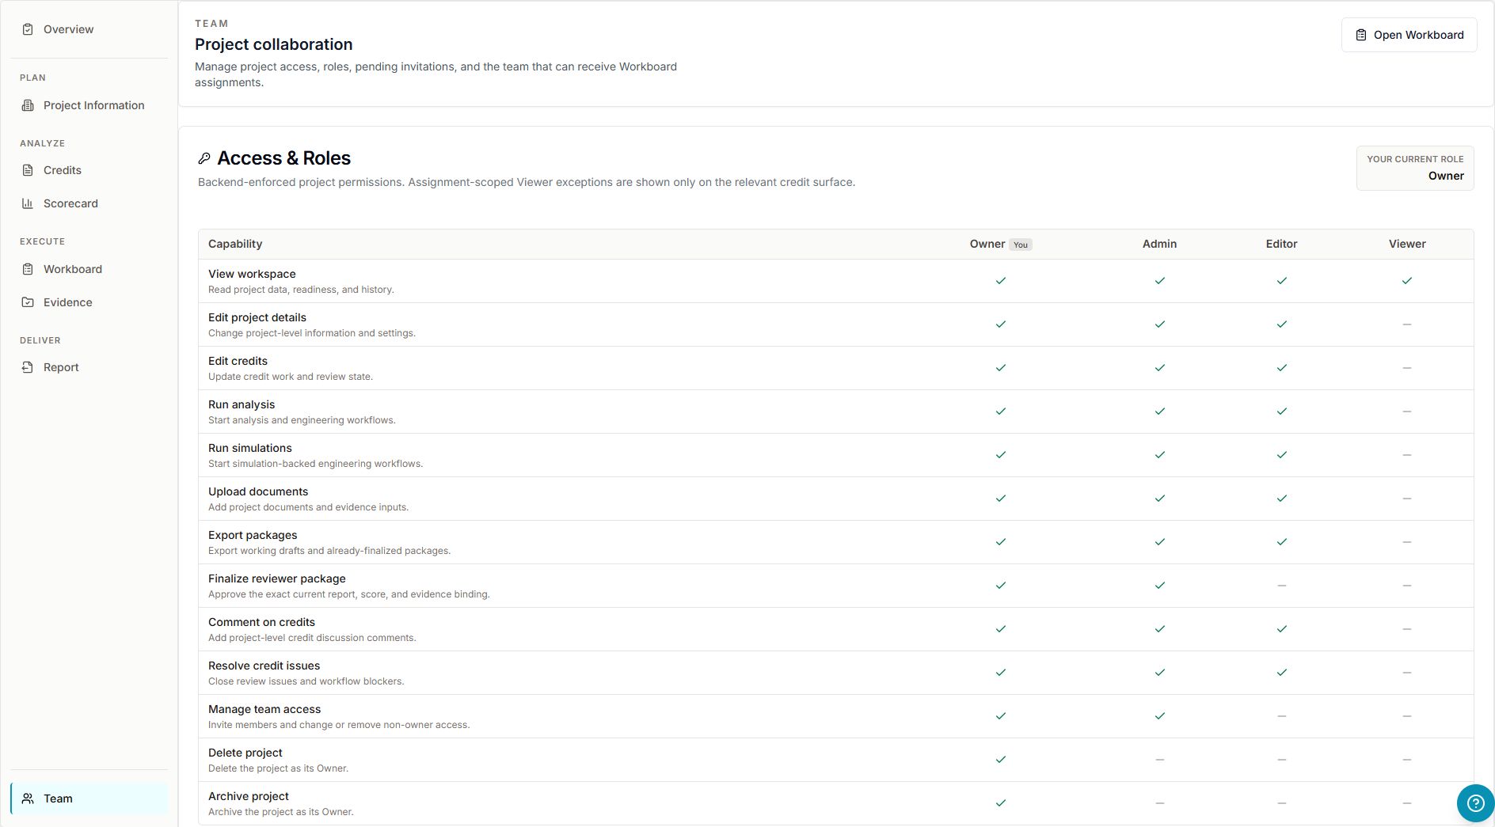Click the 'Run simulations' capability label
This screenshot has width=1495, height=827.
point(250,448)
